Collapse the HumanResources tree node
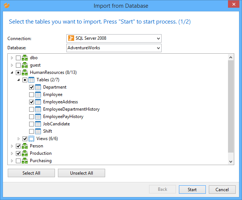 12,72
